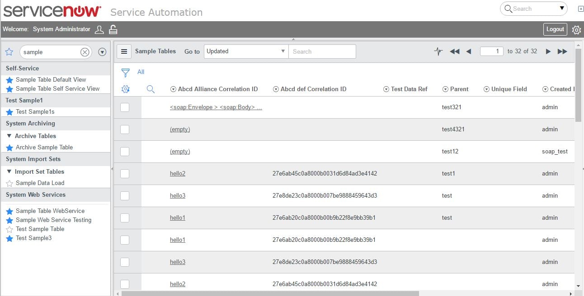Go to the previous page of records
Screen dimensions: 584x296
click(469, 51)
